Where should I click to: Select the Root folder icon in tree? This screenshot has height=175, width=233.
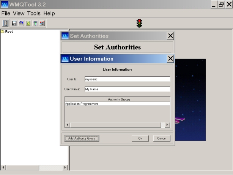pyautogui.click(x=3, y=32)
